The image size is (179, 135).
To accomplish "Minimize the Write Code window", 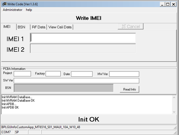I will point(162,4).
